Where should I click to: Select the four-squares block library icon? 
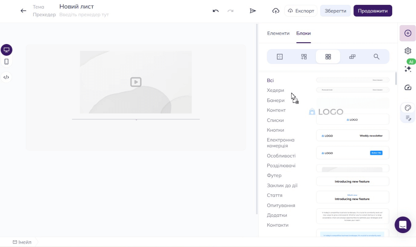[x=328, y=56]
